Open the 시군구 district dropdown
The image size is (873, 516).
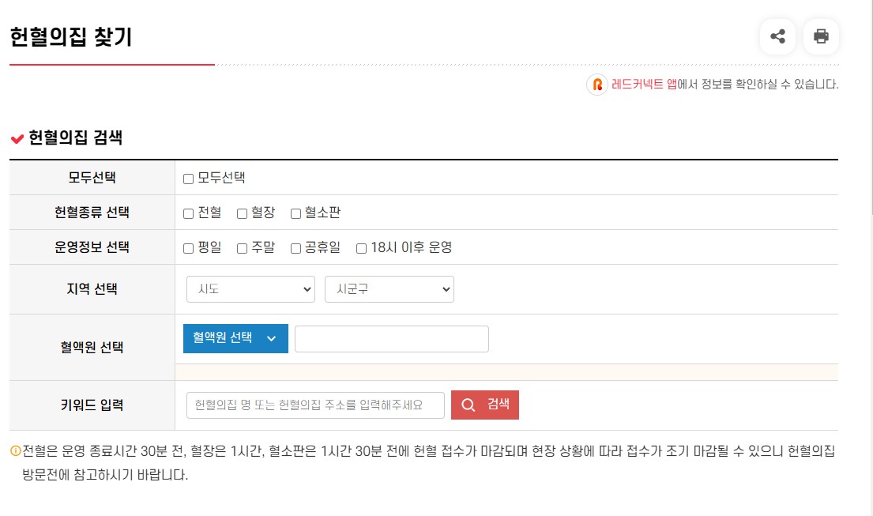[389, 289]
